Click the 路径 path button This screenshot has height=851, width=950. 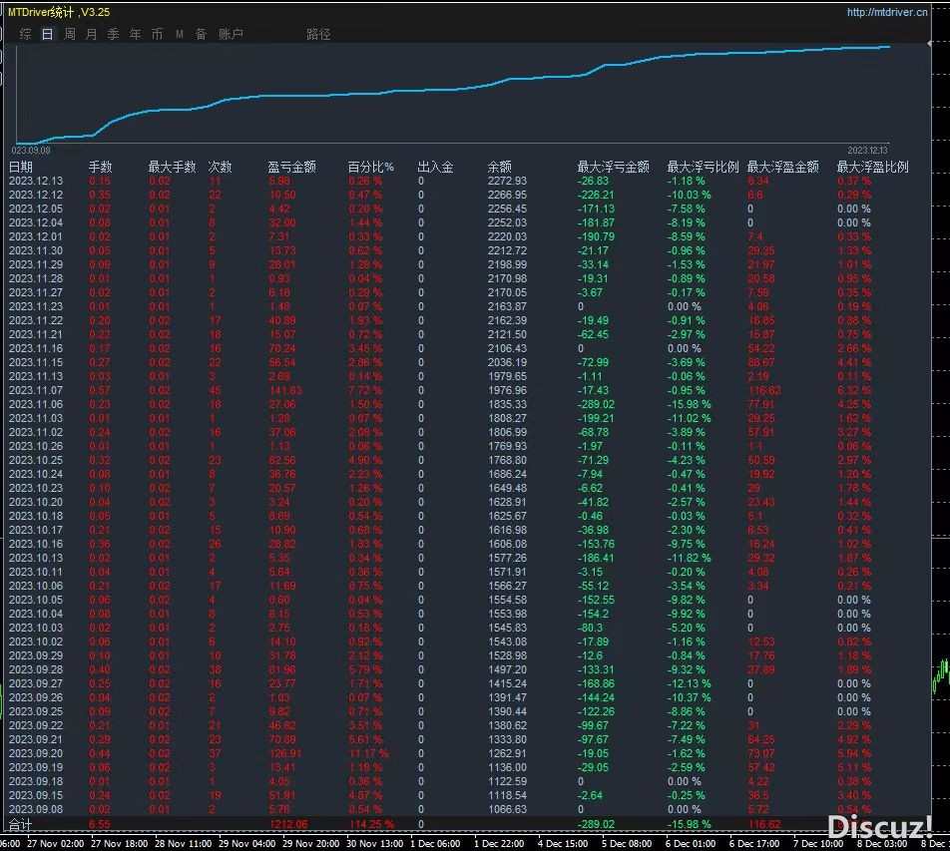tap(318, 34)
